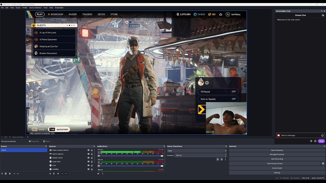Click Start Streaming button
This screenshot has width=326, height=183.
(x=277, y=150)
